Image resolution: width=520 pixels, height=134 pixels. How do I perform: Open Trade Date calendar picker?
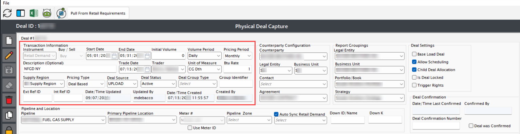pyautogui.click(x=147, y=69)
